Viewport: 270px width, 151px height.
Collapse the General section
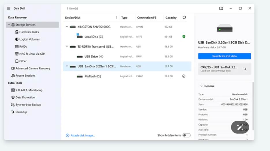click(201, 86)
